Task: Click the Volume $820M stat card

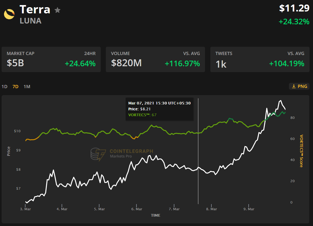Action: pyautogui.click(x=155, y=59)
